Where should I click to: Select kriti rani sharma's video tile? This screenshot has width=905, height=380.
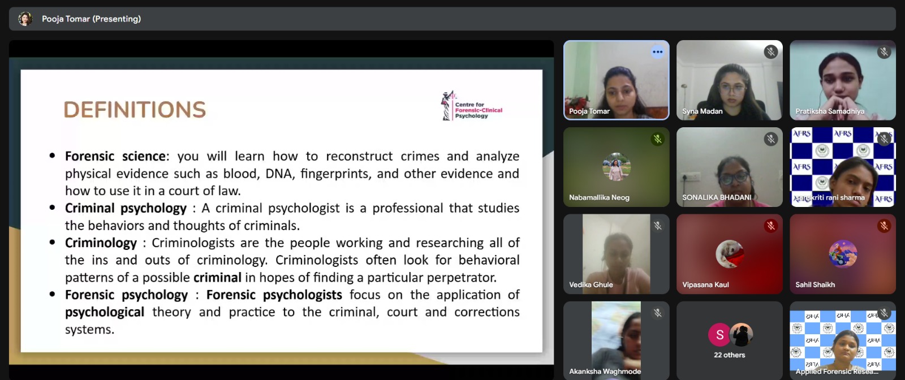point(843,167)
